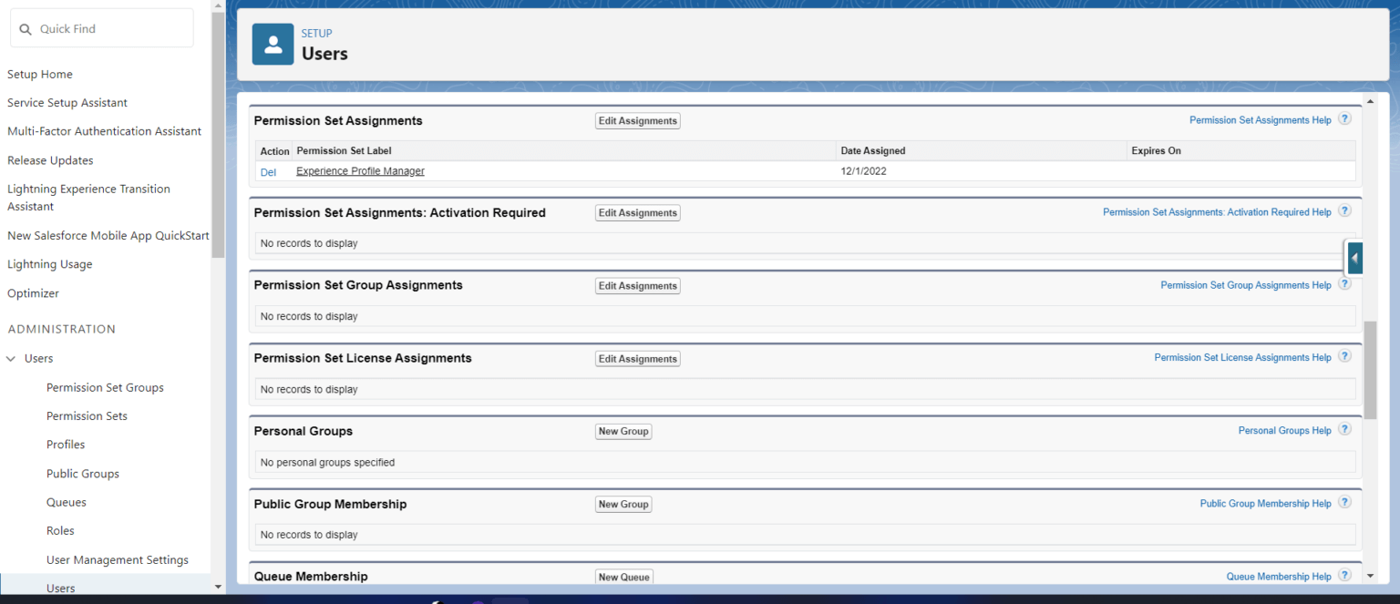Open Profiles from the Users menu
1400x604 pixels.
[66, 444]
